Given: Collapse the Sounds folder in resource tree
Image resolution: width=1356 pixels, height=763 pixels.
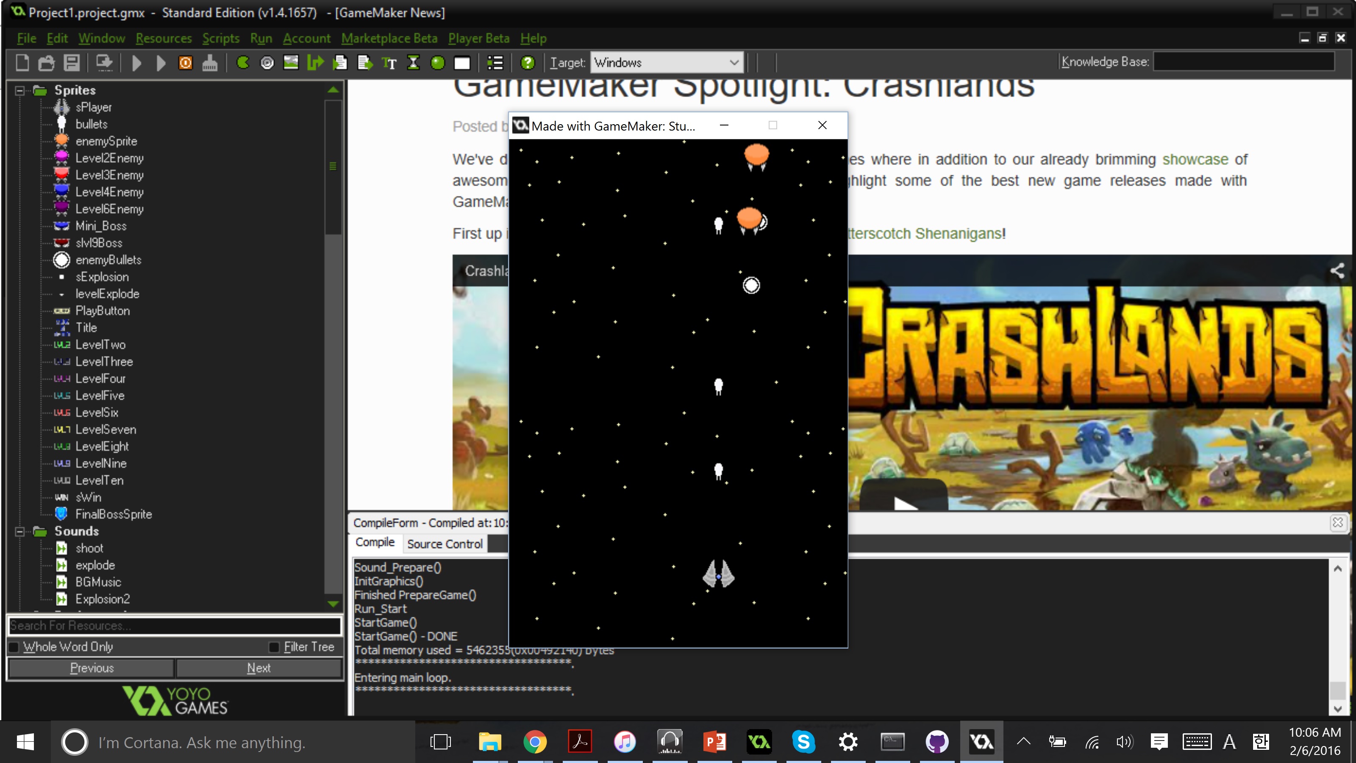Looking at the screenshot, I should [x=19, y=531].
